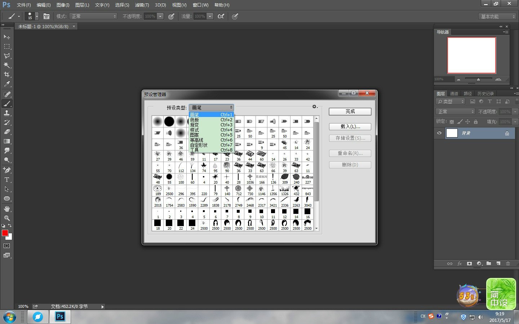
Task: Click the red foreground color swatch
Action: pos(5,233)
